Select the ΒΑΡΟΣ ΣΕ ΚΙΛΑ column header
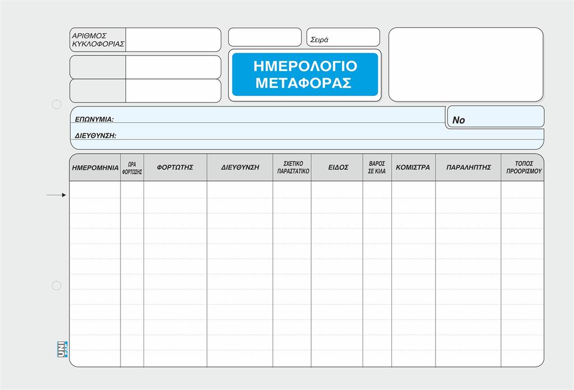The width and height of the screenshot is (574, 390). (x=377, y=168)
